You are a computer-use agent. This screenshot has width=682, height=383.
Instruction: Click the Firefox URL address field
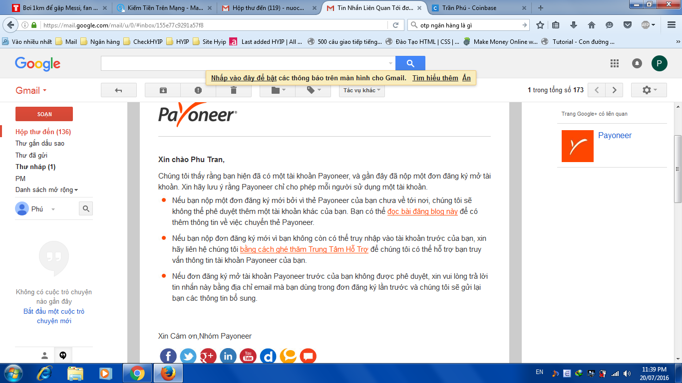point(215,25)
